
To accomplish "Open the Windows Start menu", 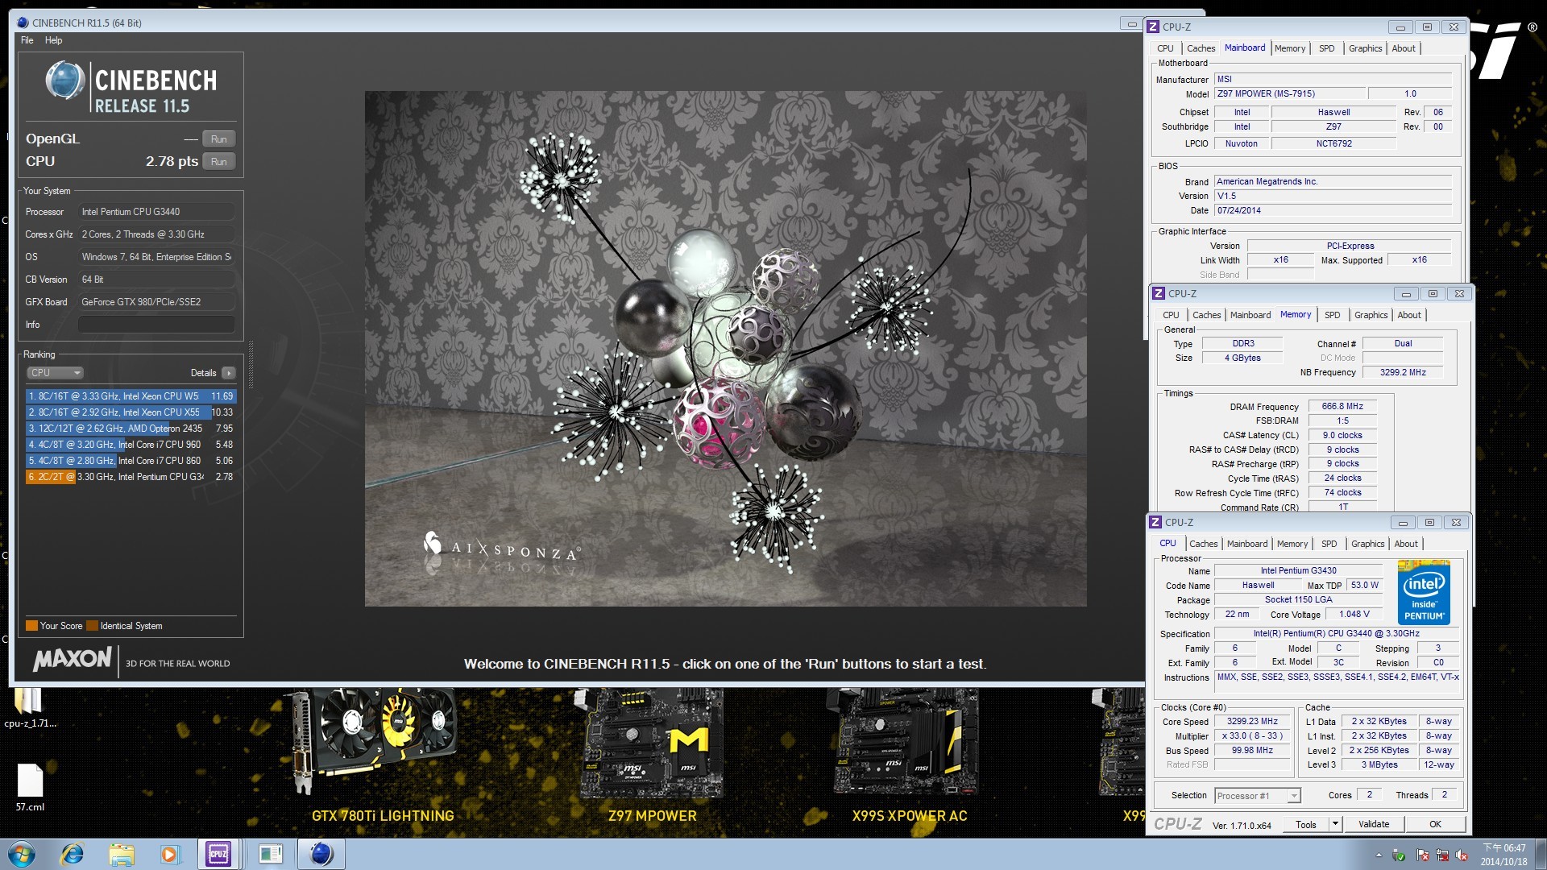I will point(22,854).
